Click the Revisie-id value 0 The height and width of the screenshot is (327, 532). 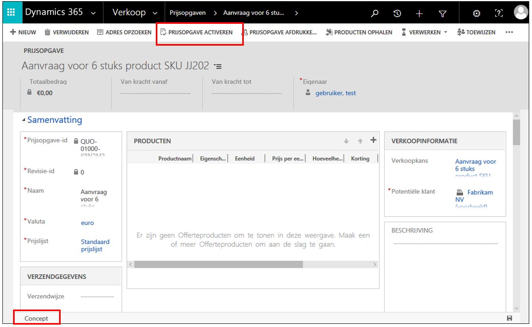point(82,172)
